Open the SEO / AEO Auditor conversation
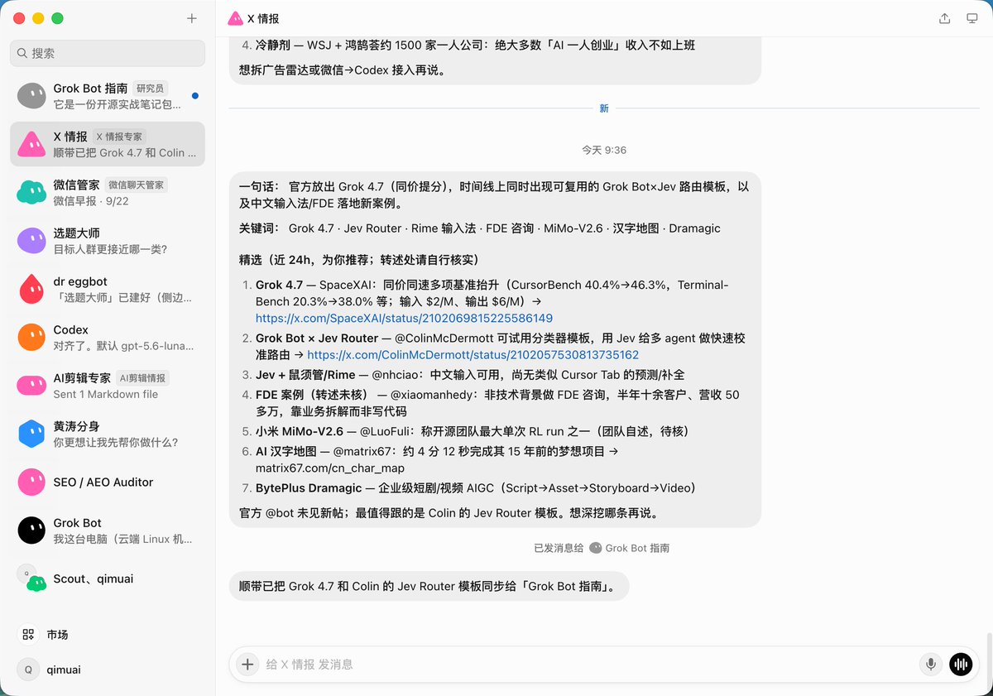This screenshot has height=696, width=993. click(108, 482)
